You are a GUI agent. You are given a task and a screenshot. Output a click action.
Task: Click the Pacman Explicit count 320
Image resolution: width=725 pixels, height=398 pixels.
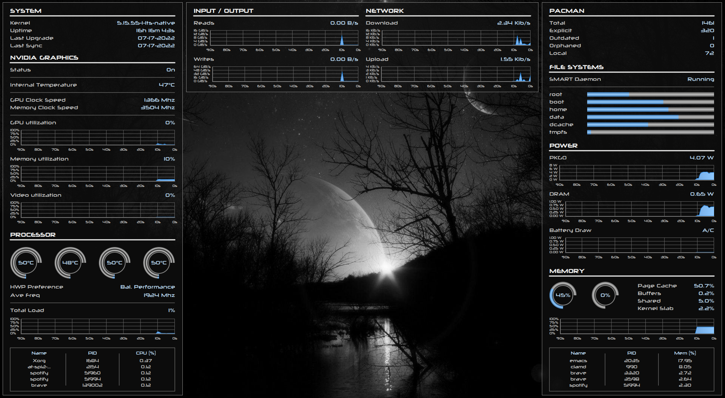click(x=707, y=31)
